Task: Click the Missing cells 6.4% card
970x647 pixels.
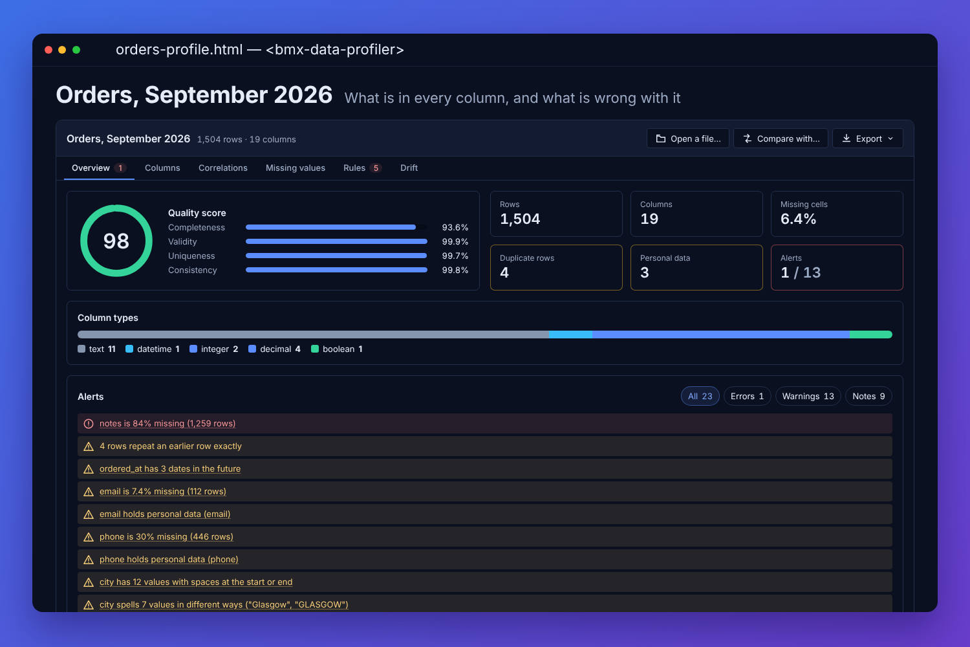Action: click(x=837, y=214)
